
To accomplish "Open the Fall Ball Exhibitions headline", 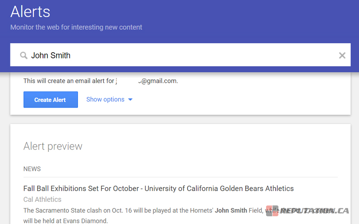I will [158, 189].
